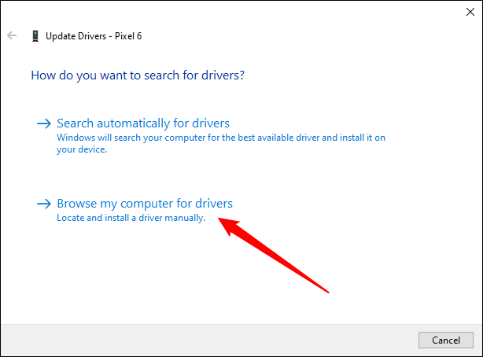Click the back arrow in dialog header
Screen dimensions: 483x357
[x=12, y=35]
